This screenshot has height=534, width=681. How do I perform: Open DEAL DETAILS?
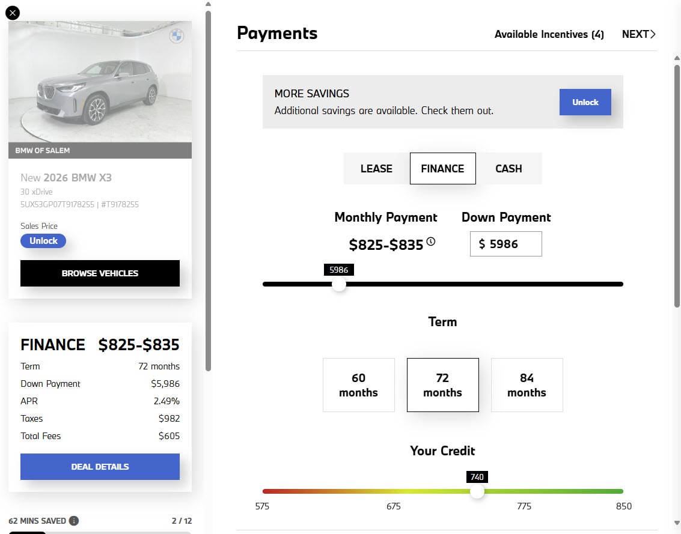point(100,467)
